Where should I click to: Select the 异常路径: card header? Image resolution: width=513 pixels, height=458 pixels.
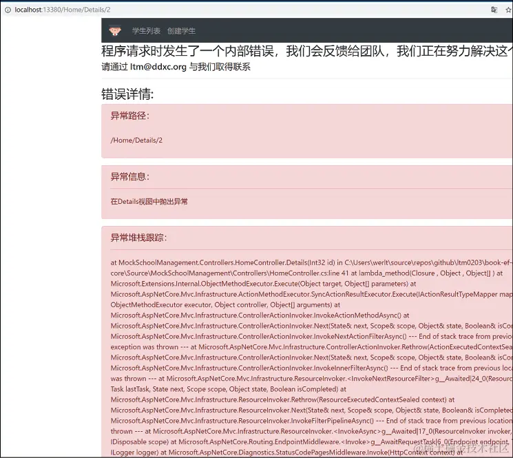click(130, 116)
